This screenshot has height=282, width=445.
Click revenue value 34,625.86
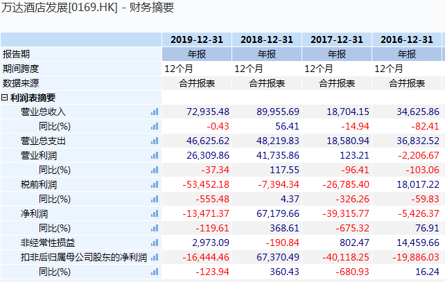click(418, 112)
